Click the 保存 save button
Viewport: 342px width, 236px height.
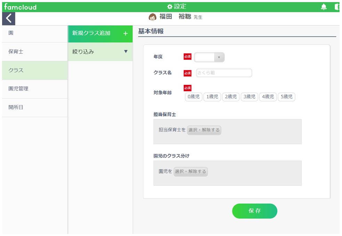point(255,211)
